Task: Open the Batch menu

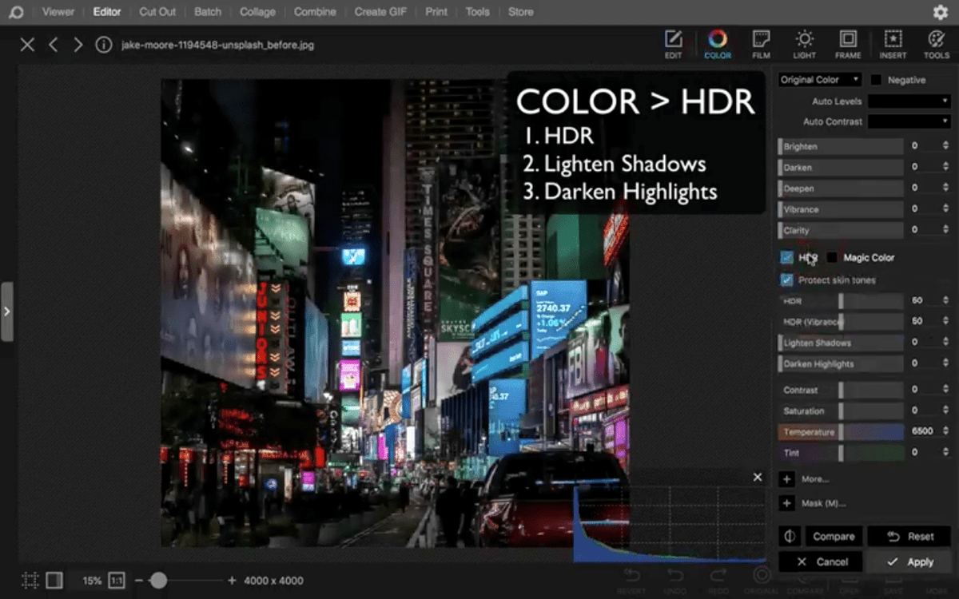Action: click(x=207, y=11)
